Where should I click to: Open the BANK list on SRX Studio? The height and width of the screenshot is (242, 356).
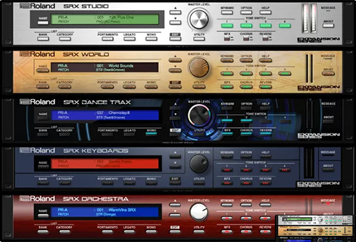point(43,39)
